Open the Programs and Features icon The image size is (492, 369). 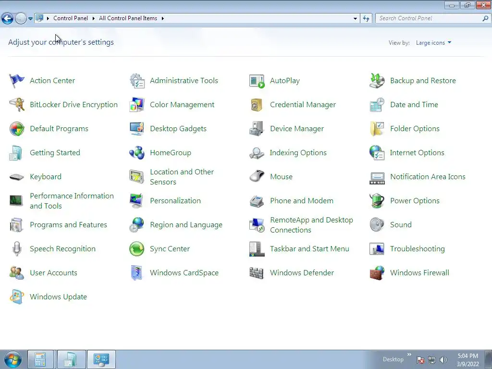(x=17, y=225)
